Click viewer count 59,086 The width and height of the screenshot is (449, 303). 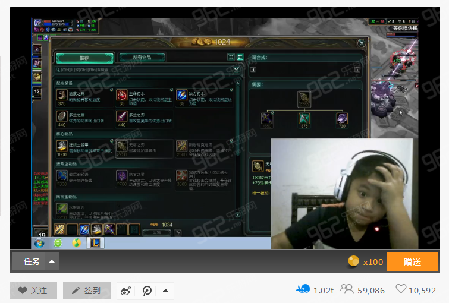point(363,290)
